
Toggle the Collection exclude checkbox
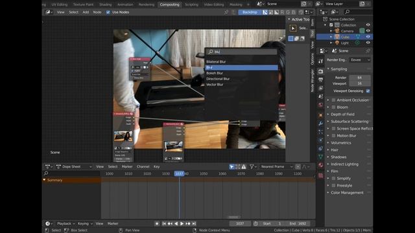(331, 25)
